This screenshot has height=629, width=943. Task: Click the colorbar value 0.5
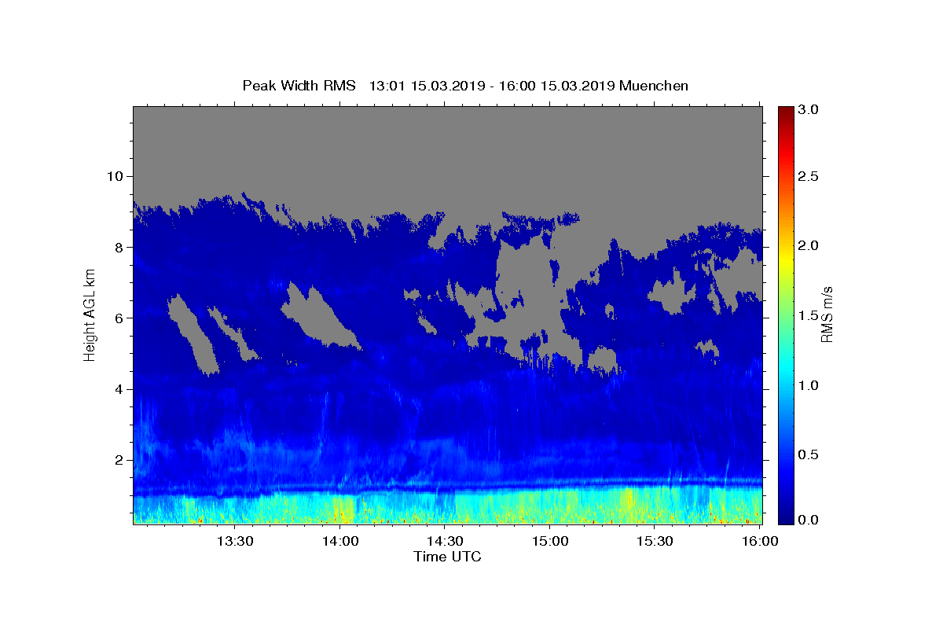810,454
